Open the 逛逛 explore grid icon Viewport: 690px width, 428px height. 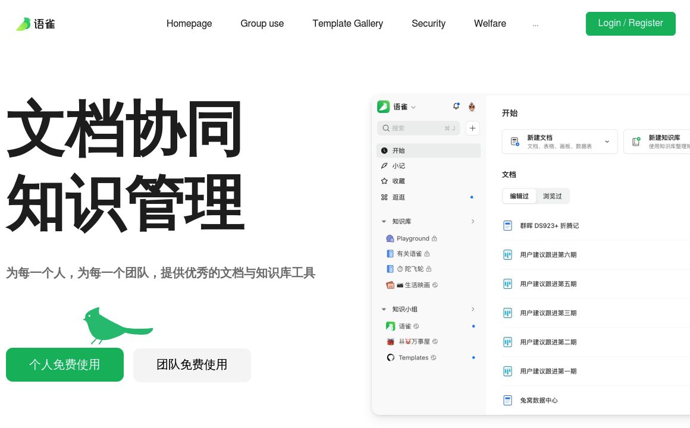(x=384, y=197)
